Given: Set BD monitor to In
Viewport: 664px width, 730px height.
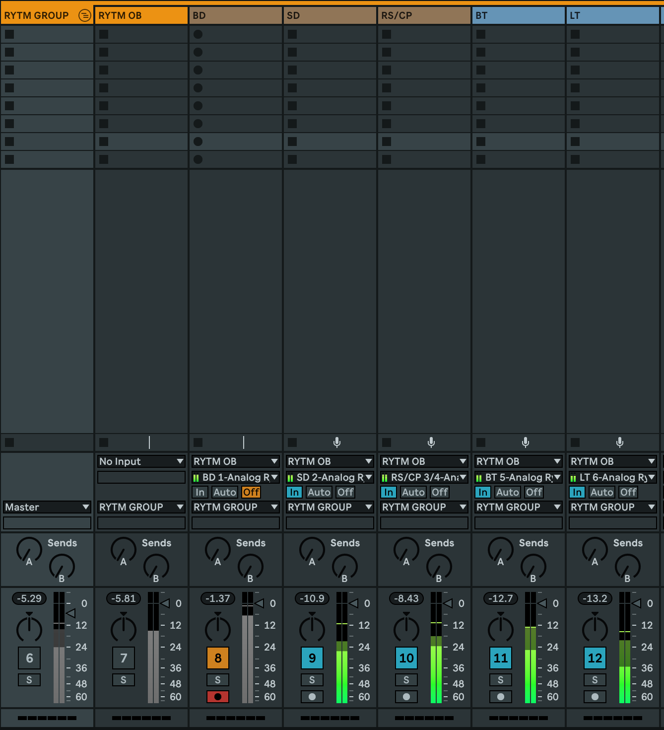Looking at the screenshot, I should (199, 492).
